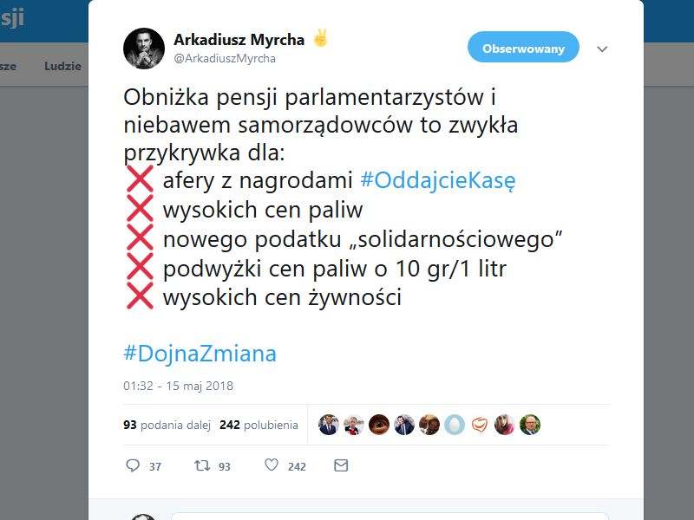The image size is (694, 520).
Task: Open the eye-picture liker avatar
Action: tap(379, 425)
